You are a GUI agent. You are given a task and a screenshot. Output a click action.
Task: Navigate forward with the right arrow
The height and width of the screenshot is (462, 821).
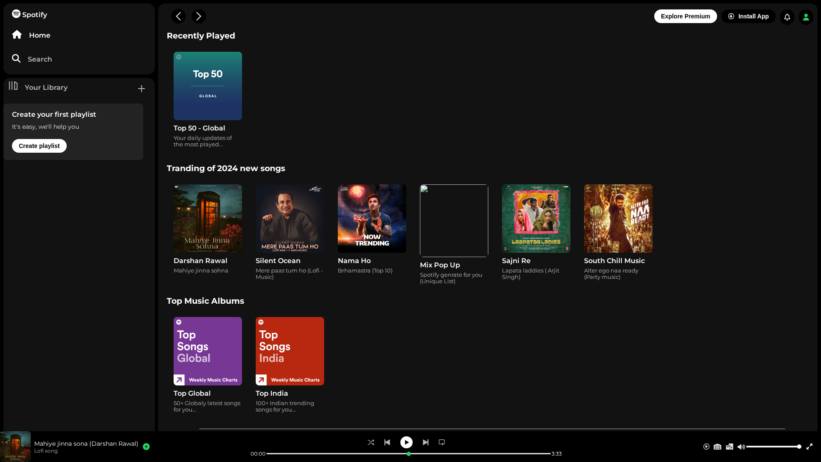(x=199, y=16)
